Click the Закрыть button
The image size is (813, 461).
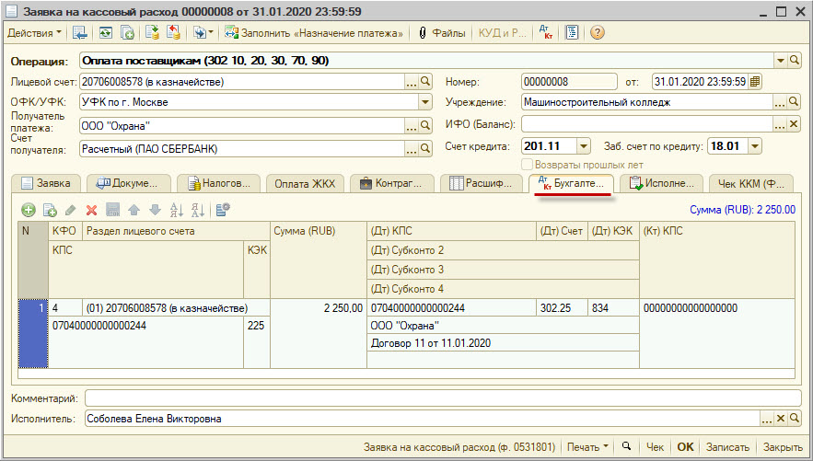(783, 447)
